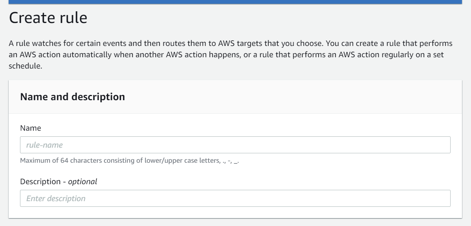Focus the Enter description text box

tap(235, 198)
